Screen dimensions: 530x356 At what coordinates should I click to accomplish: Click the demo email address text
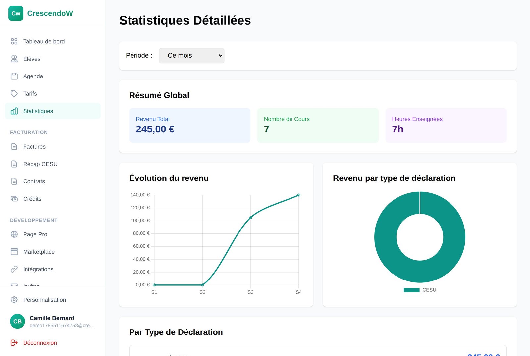[x=62, y=326]
